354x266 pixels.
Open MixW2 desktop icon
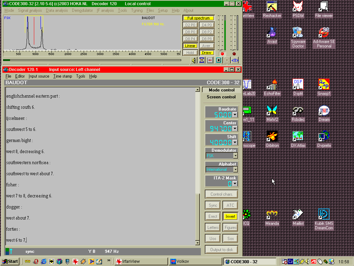[272, 113]
